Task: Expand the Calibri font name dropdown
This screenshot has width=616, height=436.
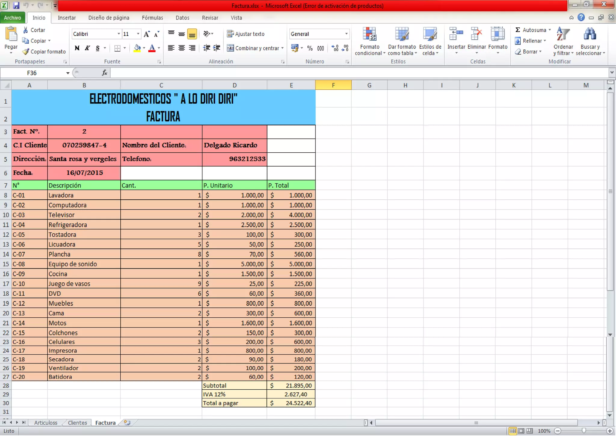Action: click(x=119, y=34)
